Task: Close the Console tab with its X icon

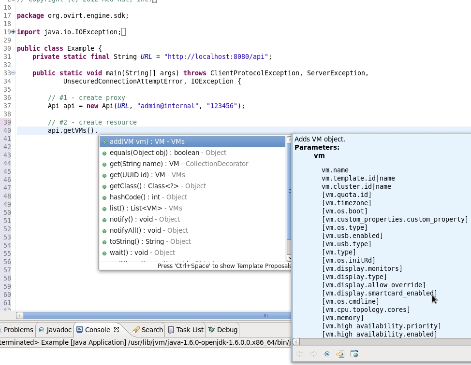Action: click(x=117, y=330)
